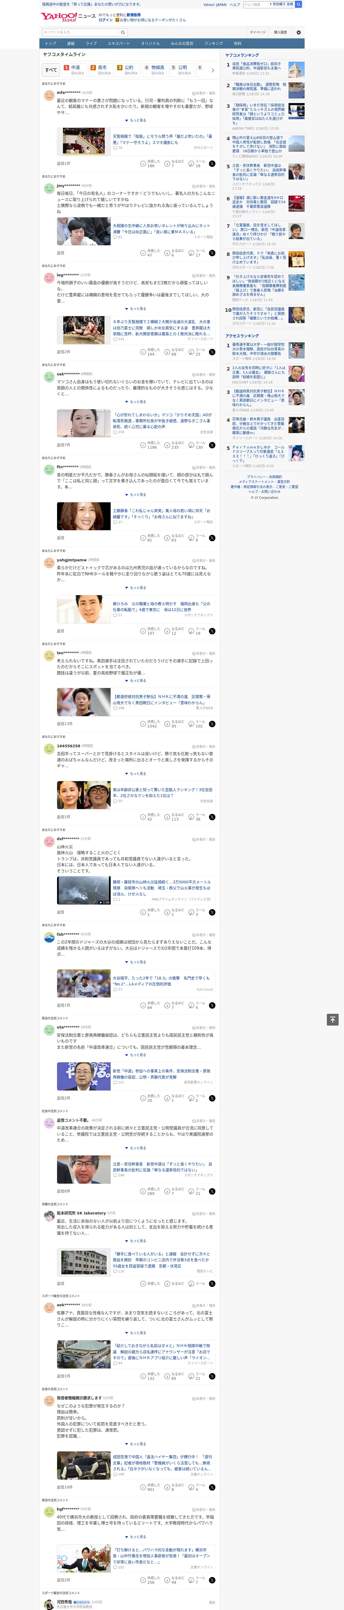Expand もっと見る on uta's comment
The width and height of the screenshot is (344, 1610).
pos(136,1055)
